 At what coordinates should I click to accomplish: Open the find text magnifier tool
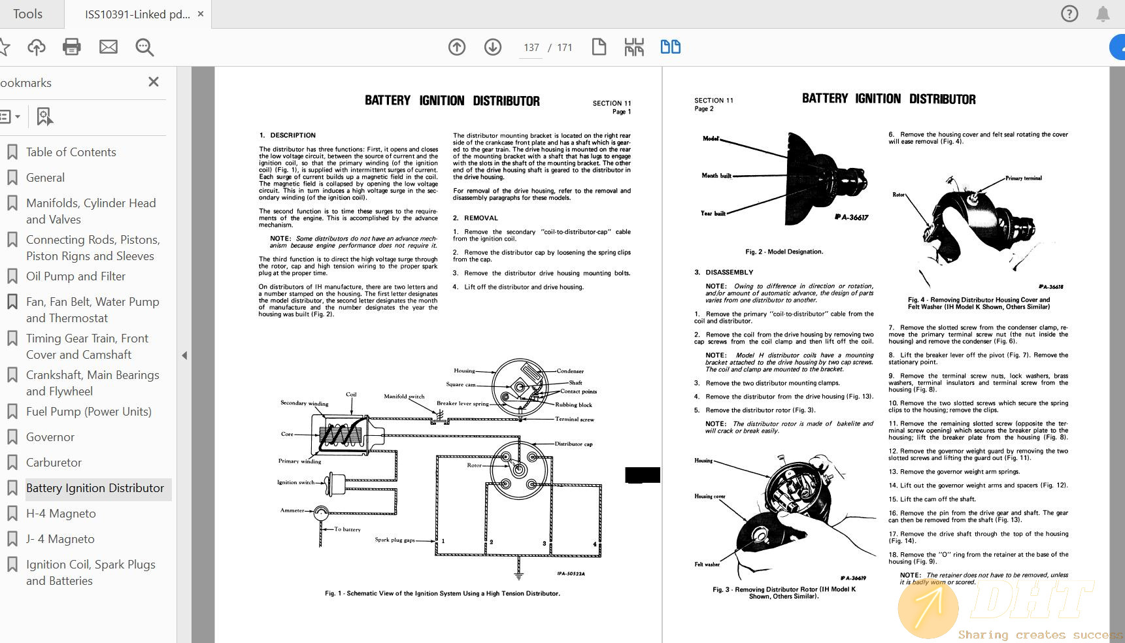144,47
